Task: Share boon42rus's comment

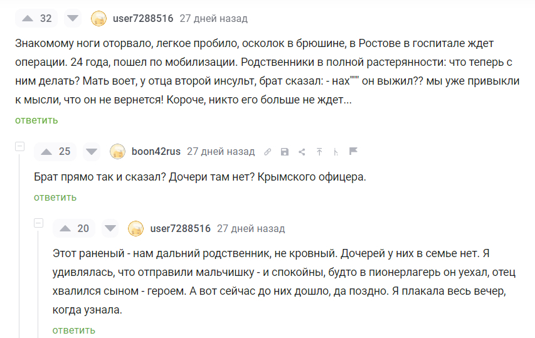Action: click(x=302, y=152)
